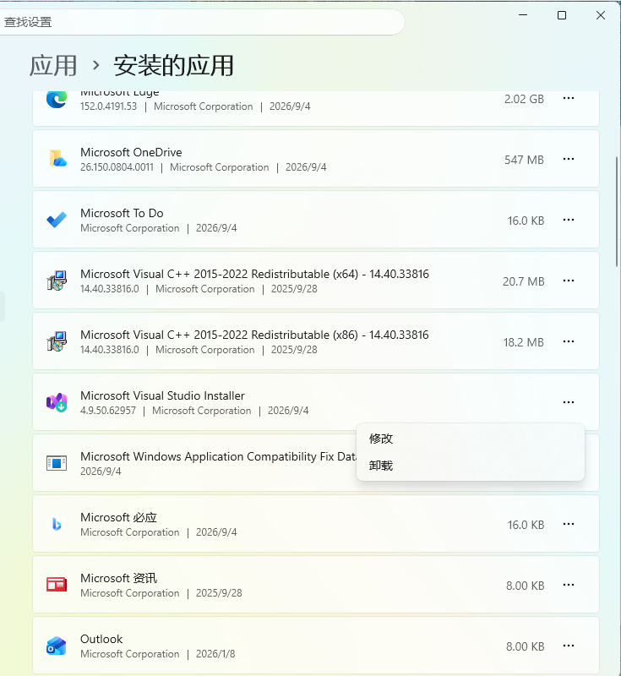Choose 修改 in the context menu
This screenshot has height=676, width=621.
[470, 439]
